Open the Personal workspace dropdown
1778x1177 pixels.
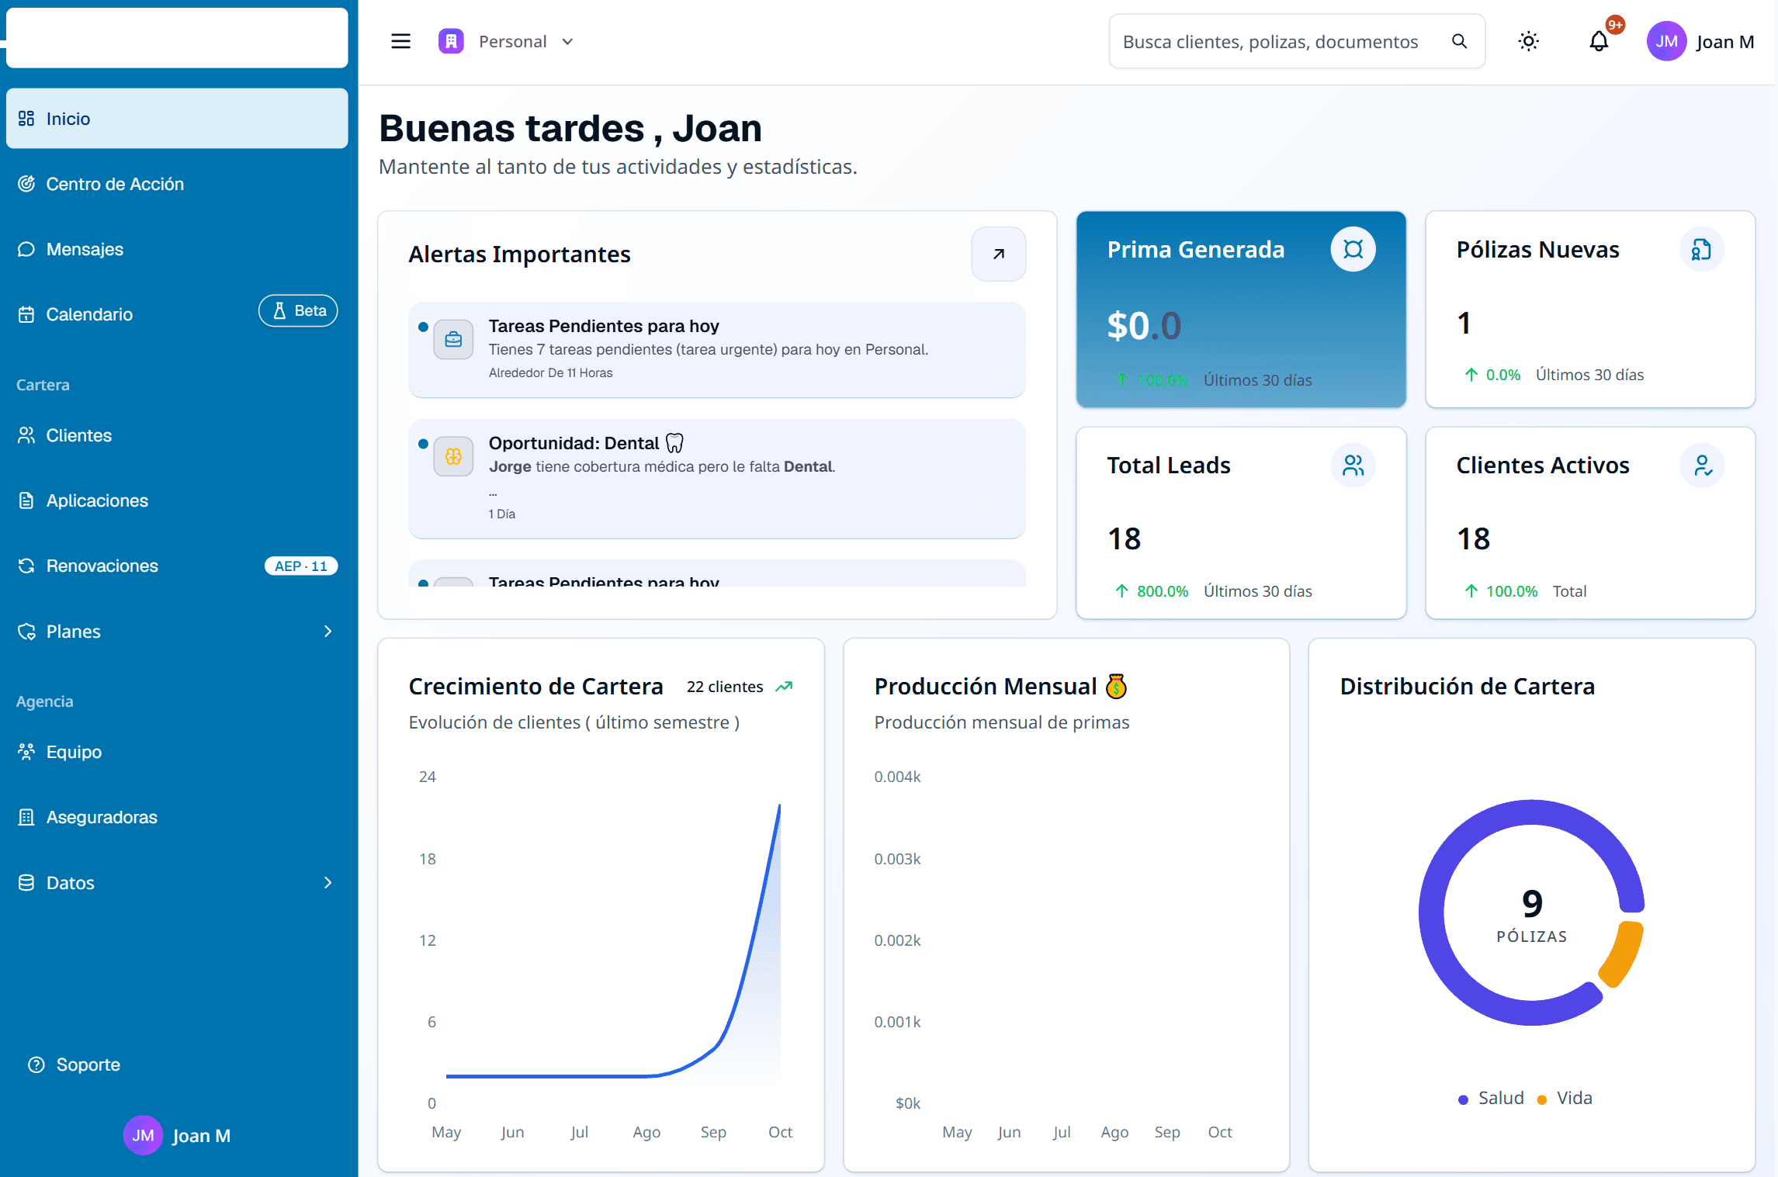pos(507,41)
